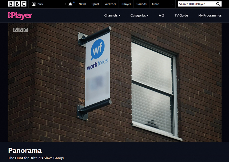The width and height of the screenshot is (229, 162).
Task: Expand the More menu
Action: (155, 4)
